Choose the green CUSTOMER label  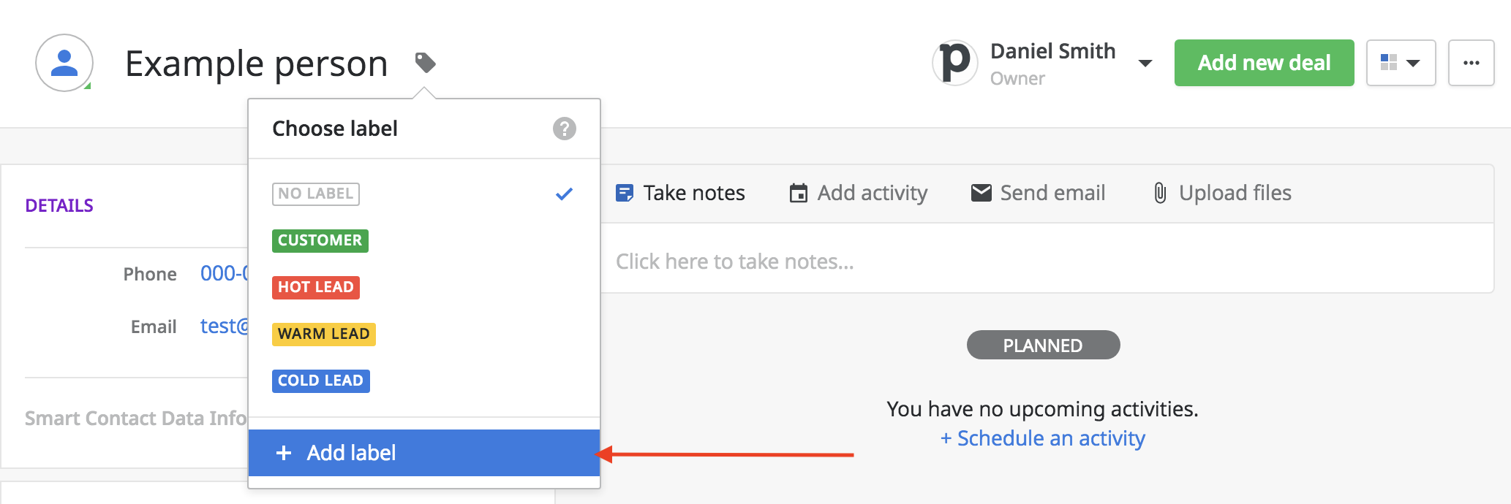[320, 240]
